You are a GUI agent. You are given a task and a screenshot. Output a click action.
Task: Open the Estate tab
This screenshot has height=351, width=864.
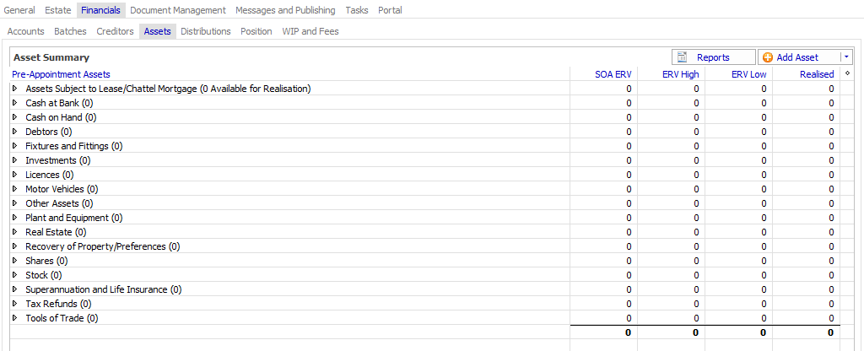coord(58,10)
